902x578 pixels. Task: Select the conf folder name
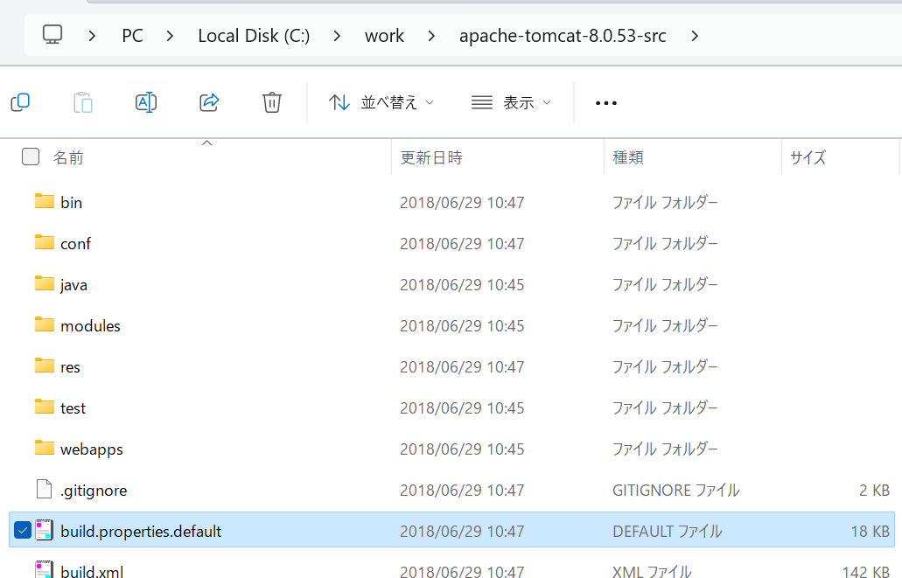coord(75,243)
